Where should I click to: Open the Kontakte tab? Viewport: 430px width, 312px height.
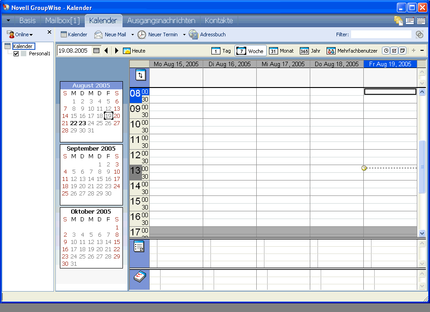(219, 20)
